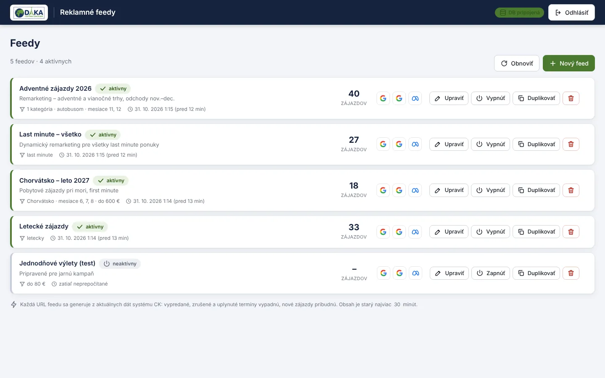Refresh the feed list with Obnoviť
605x378 pixels.
coord(517,63)
